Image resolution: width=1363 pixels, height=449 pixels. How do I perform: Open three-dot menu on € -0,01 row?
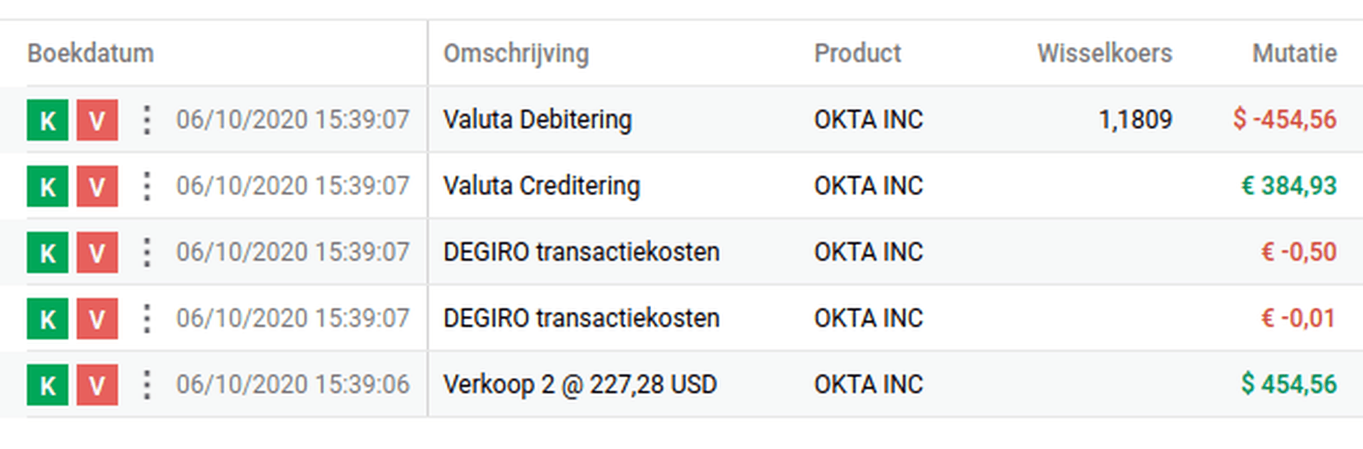click(146, 319)
